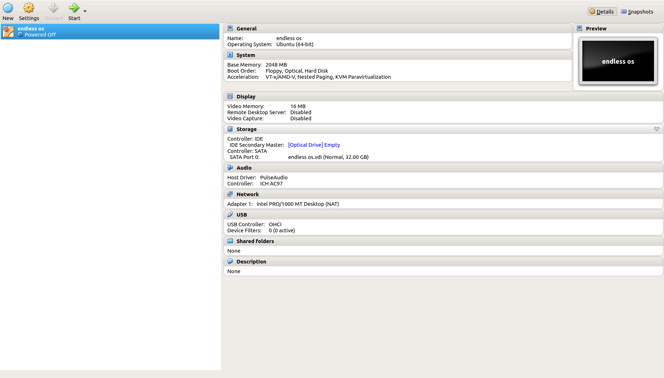
Task: Click the Storage section disk icon
Action: click(230, 129)
